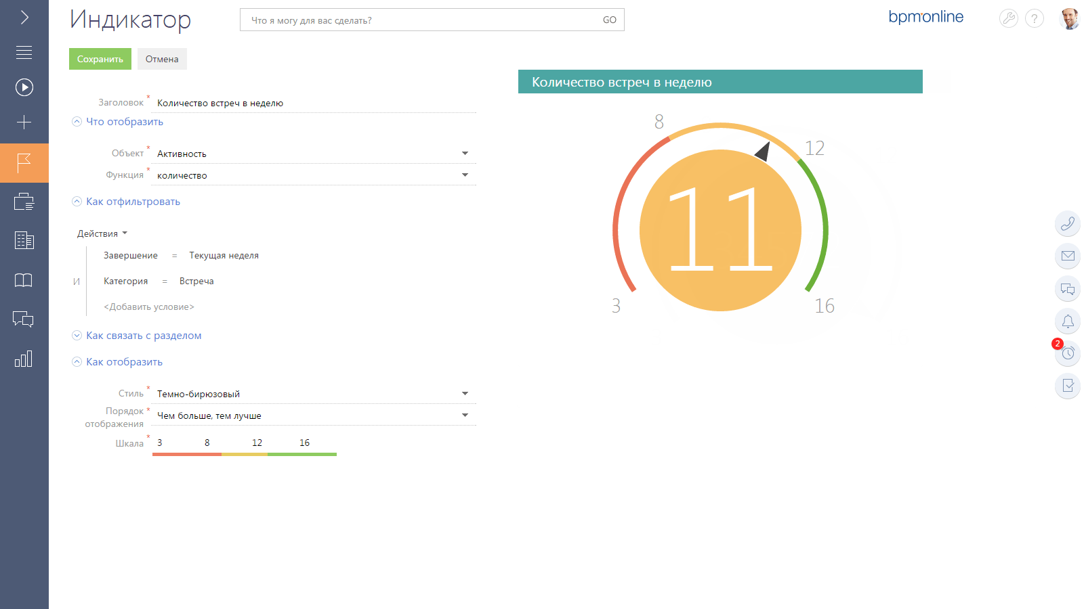Click the Встреча filter value

196,281
